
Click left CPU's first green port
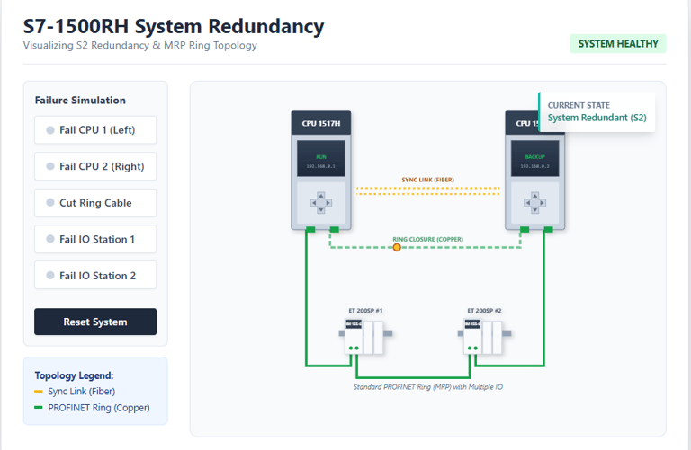coord(310,230)
